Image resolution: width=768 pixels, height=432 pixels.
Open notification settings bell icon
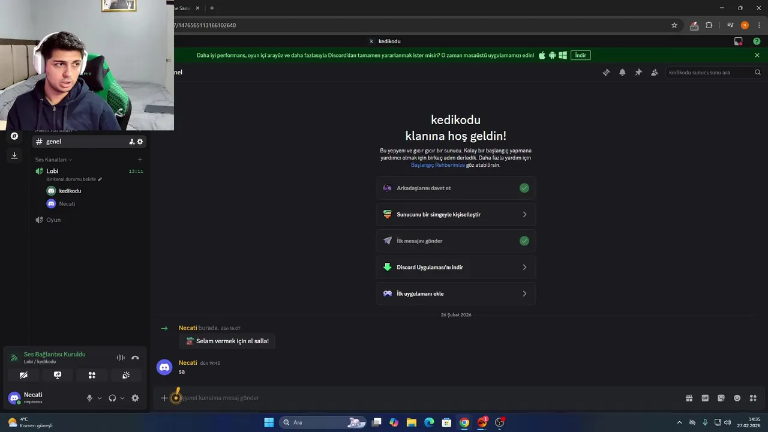[x=622, y=72]
